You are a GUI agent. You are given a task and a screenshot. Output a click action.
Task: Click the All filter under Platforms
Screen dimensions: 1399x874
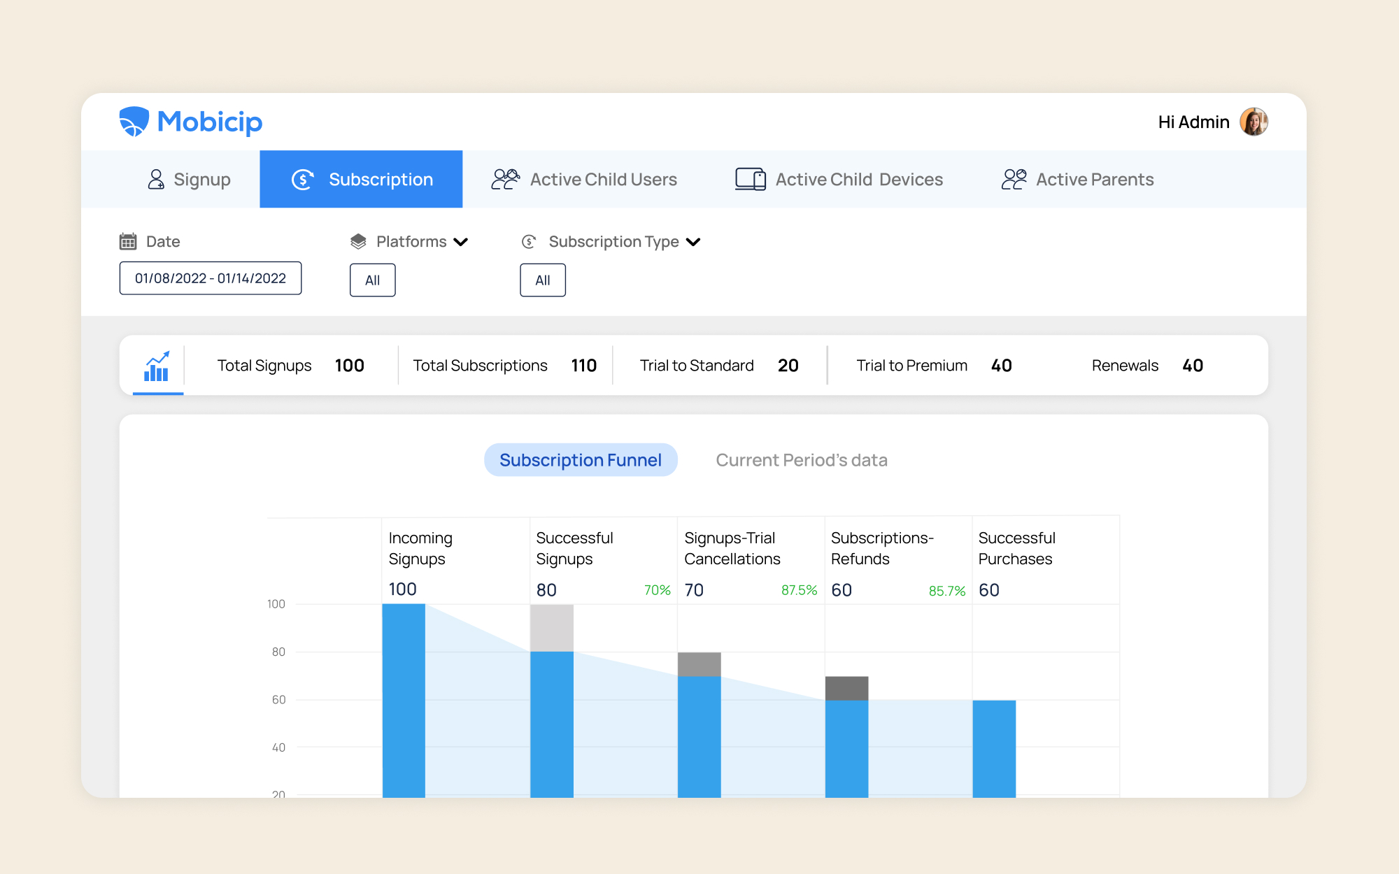pyautogui.click(x=372, y=280)
